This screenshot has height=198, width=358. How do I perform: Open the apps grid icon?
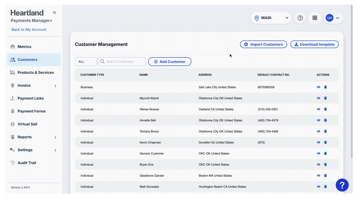point(315,18)
